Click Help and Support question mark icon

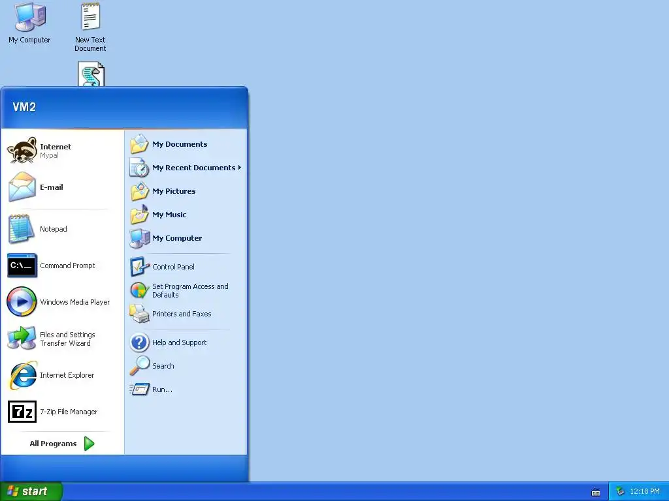pyautogui.click(x=140, y=342)
